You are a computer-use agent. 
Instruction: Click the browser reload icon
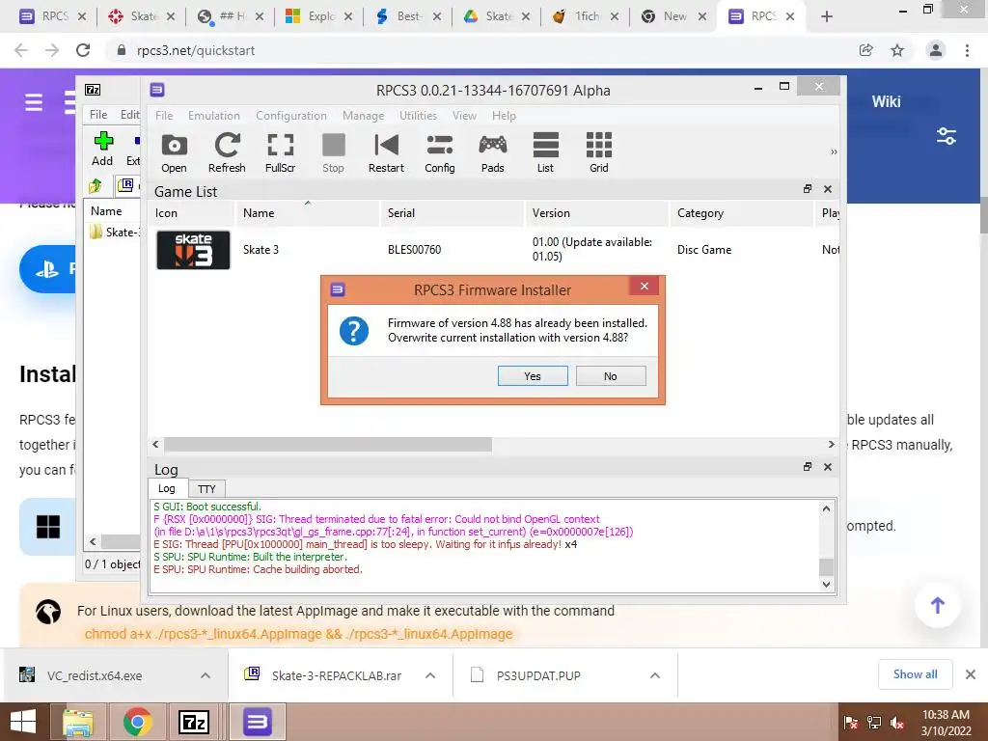coord(83,50)
